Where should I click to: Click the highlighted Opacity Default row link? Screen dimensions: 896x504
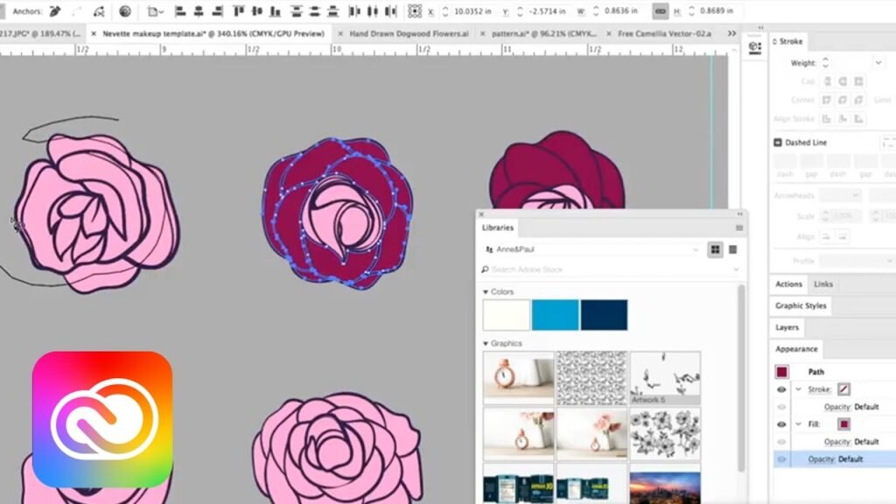pyautogui.click(x=822, y=459)
